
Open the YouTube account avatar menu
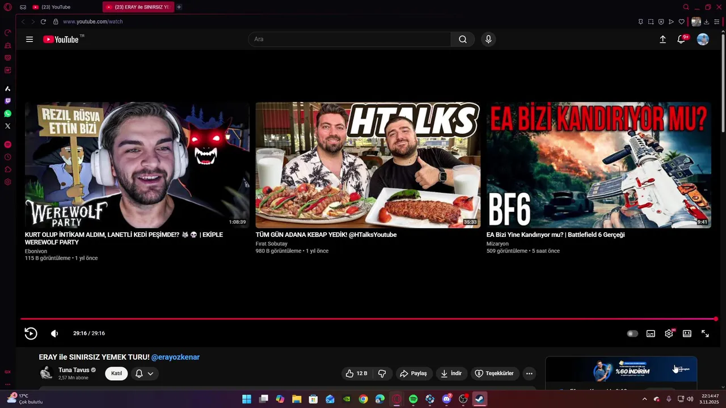coord(703,39)
